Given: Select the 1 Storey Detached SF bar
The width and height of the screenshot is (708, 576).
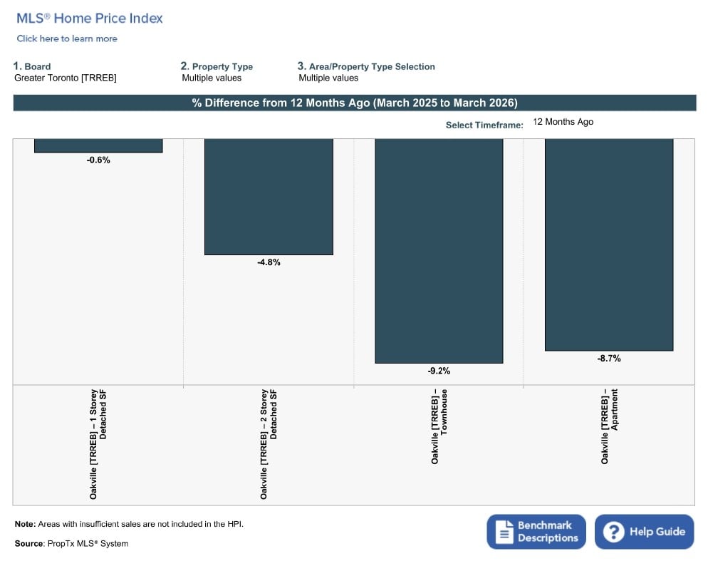Looking at the screenshot, I should point(98,145).
